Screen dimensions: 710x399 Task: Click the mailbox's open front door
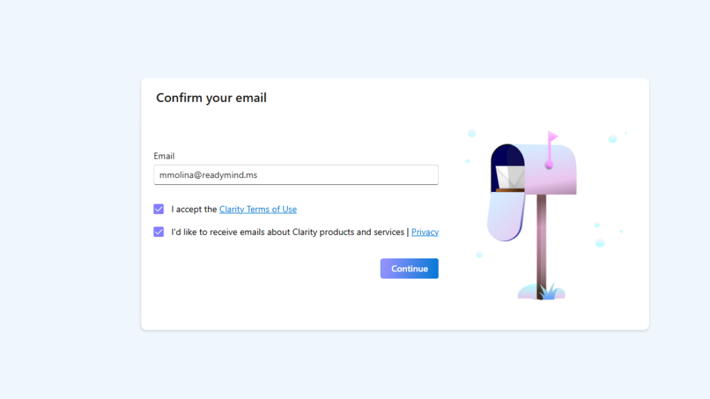tap(505, 216)
